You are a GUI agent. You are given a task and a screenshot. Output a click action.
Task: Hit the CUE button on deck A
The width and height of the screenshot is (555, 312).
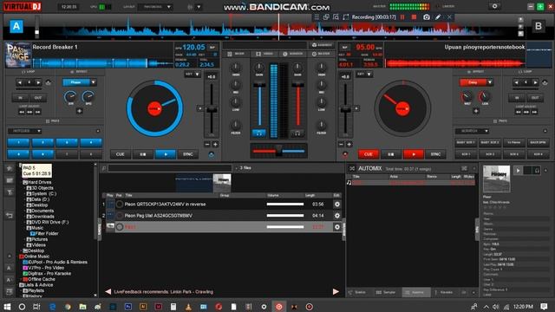120,154
